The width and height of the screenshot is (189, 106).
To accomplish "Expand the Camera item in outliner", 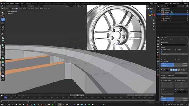I will point(161,12).
